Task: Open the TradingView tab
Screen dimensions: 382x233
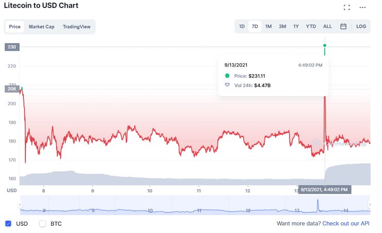Action: pos(77,27)
